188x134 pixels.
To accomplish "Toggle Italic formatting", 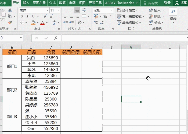I will pos(27,17).
